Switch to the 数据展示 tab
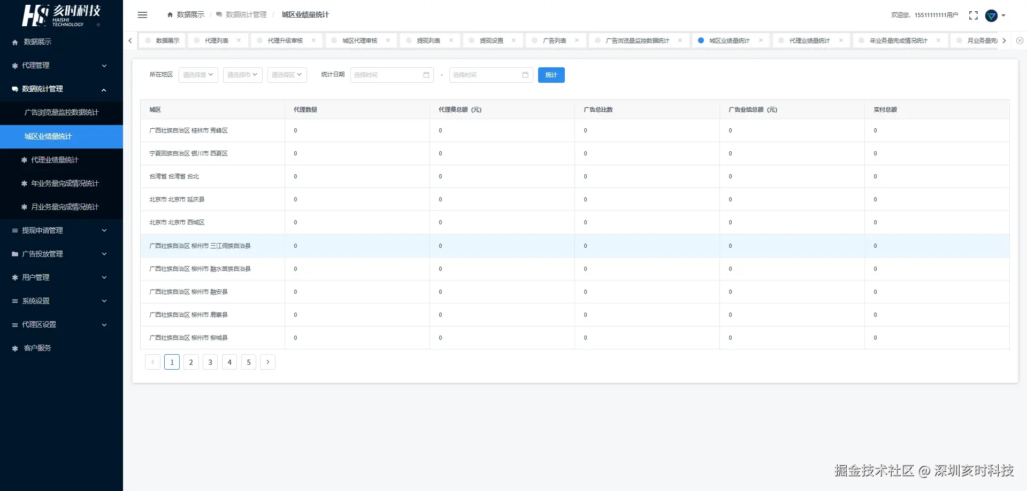1027x491 pixels. (x=163, y=41)
